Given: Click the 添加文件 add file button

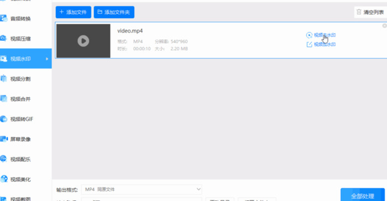Looking at the screenshot, I should point(74,12).
